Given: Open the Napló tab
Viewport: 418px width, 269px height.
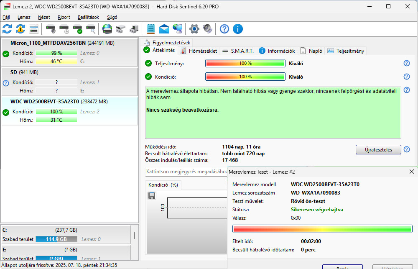Looking at the screenshot, I should click(x=311, y=51).
